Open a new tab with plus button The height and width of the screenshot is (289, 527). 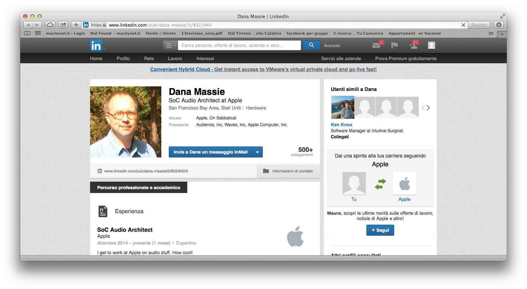(x=502, y=34)
